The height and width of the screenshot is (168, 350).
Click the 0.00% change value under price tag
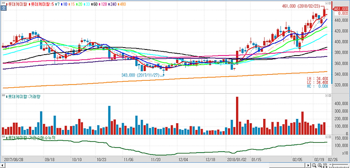[343, 14]
